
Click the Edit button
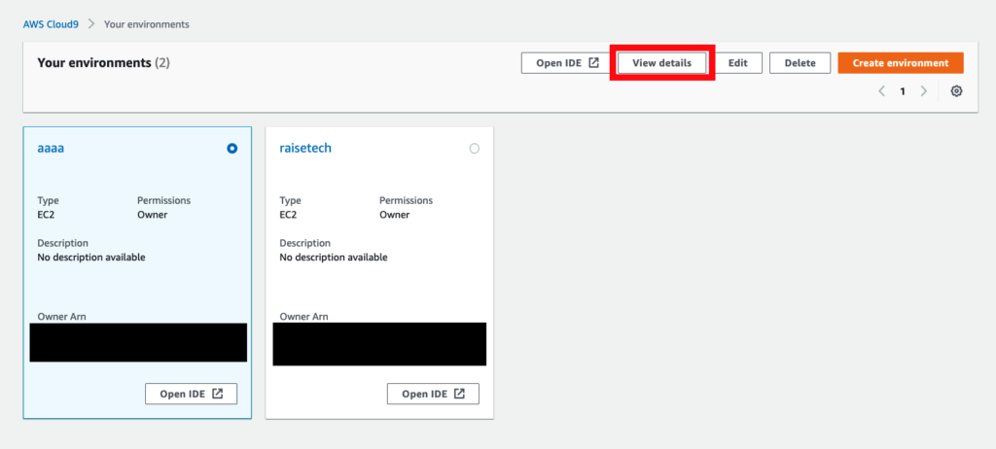(x=737, y=63)
